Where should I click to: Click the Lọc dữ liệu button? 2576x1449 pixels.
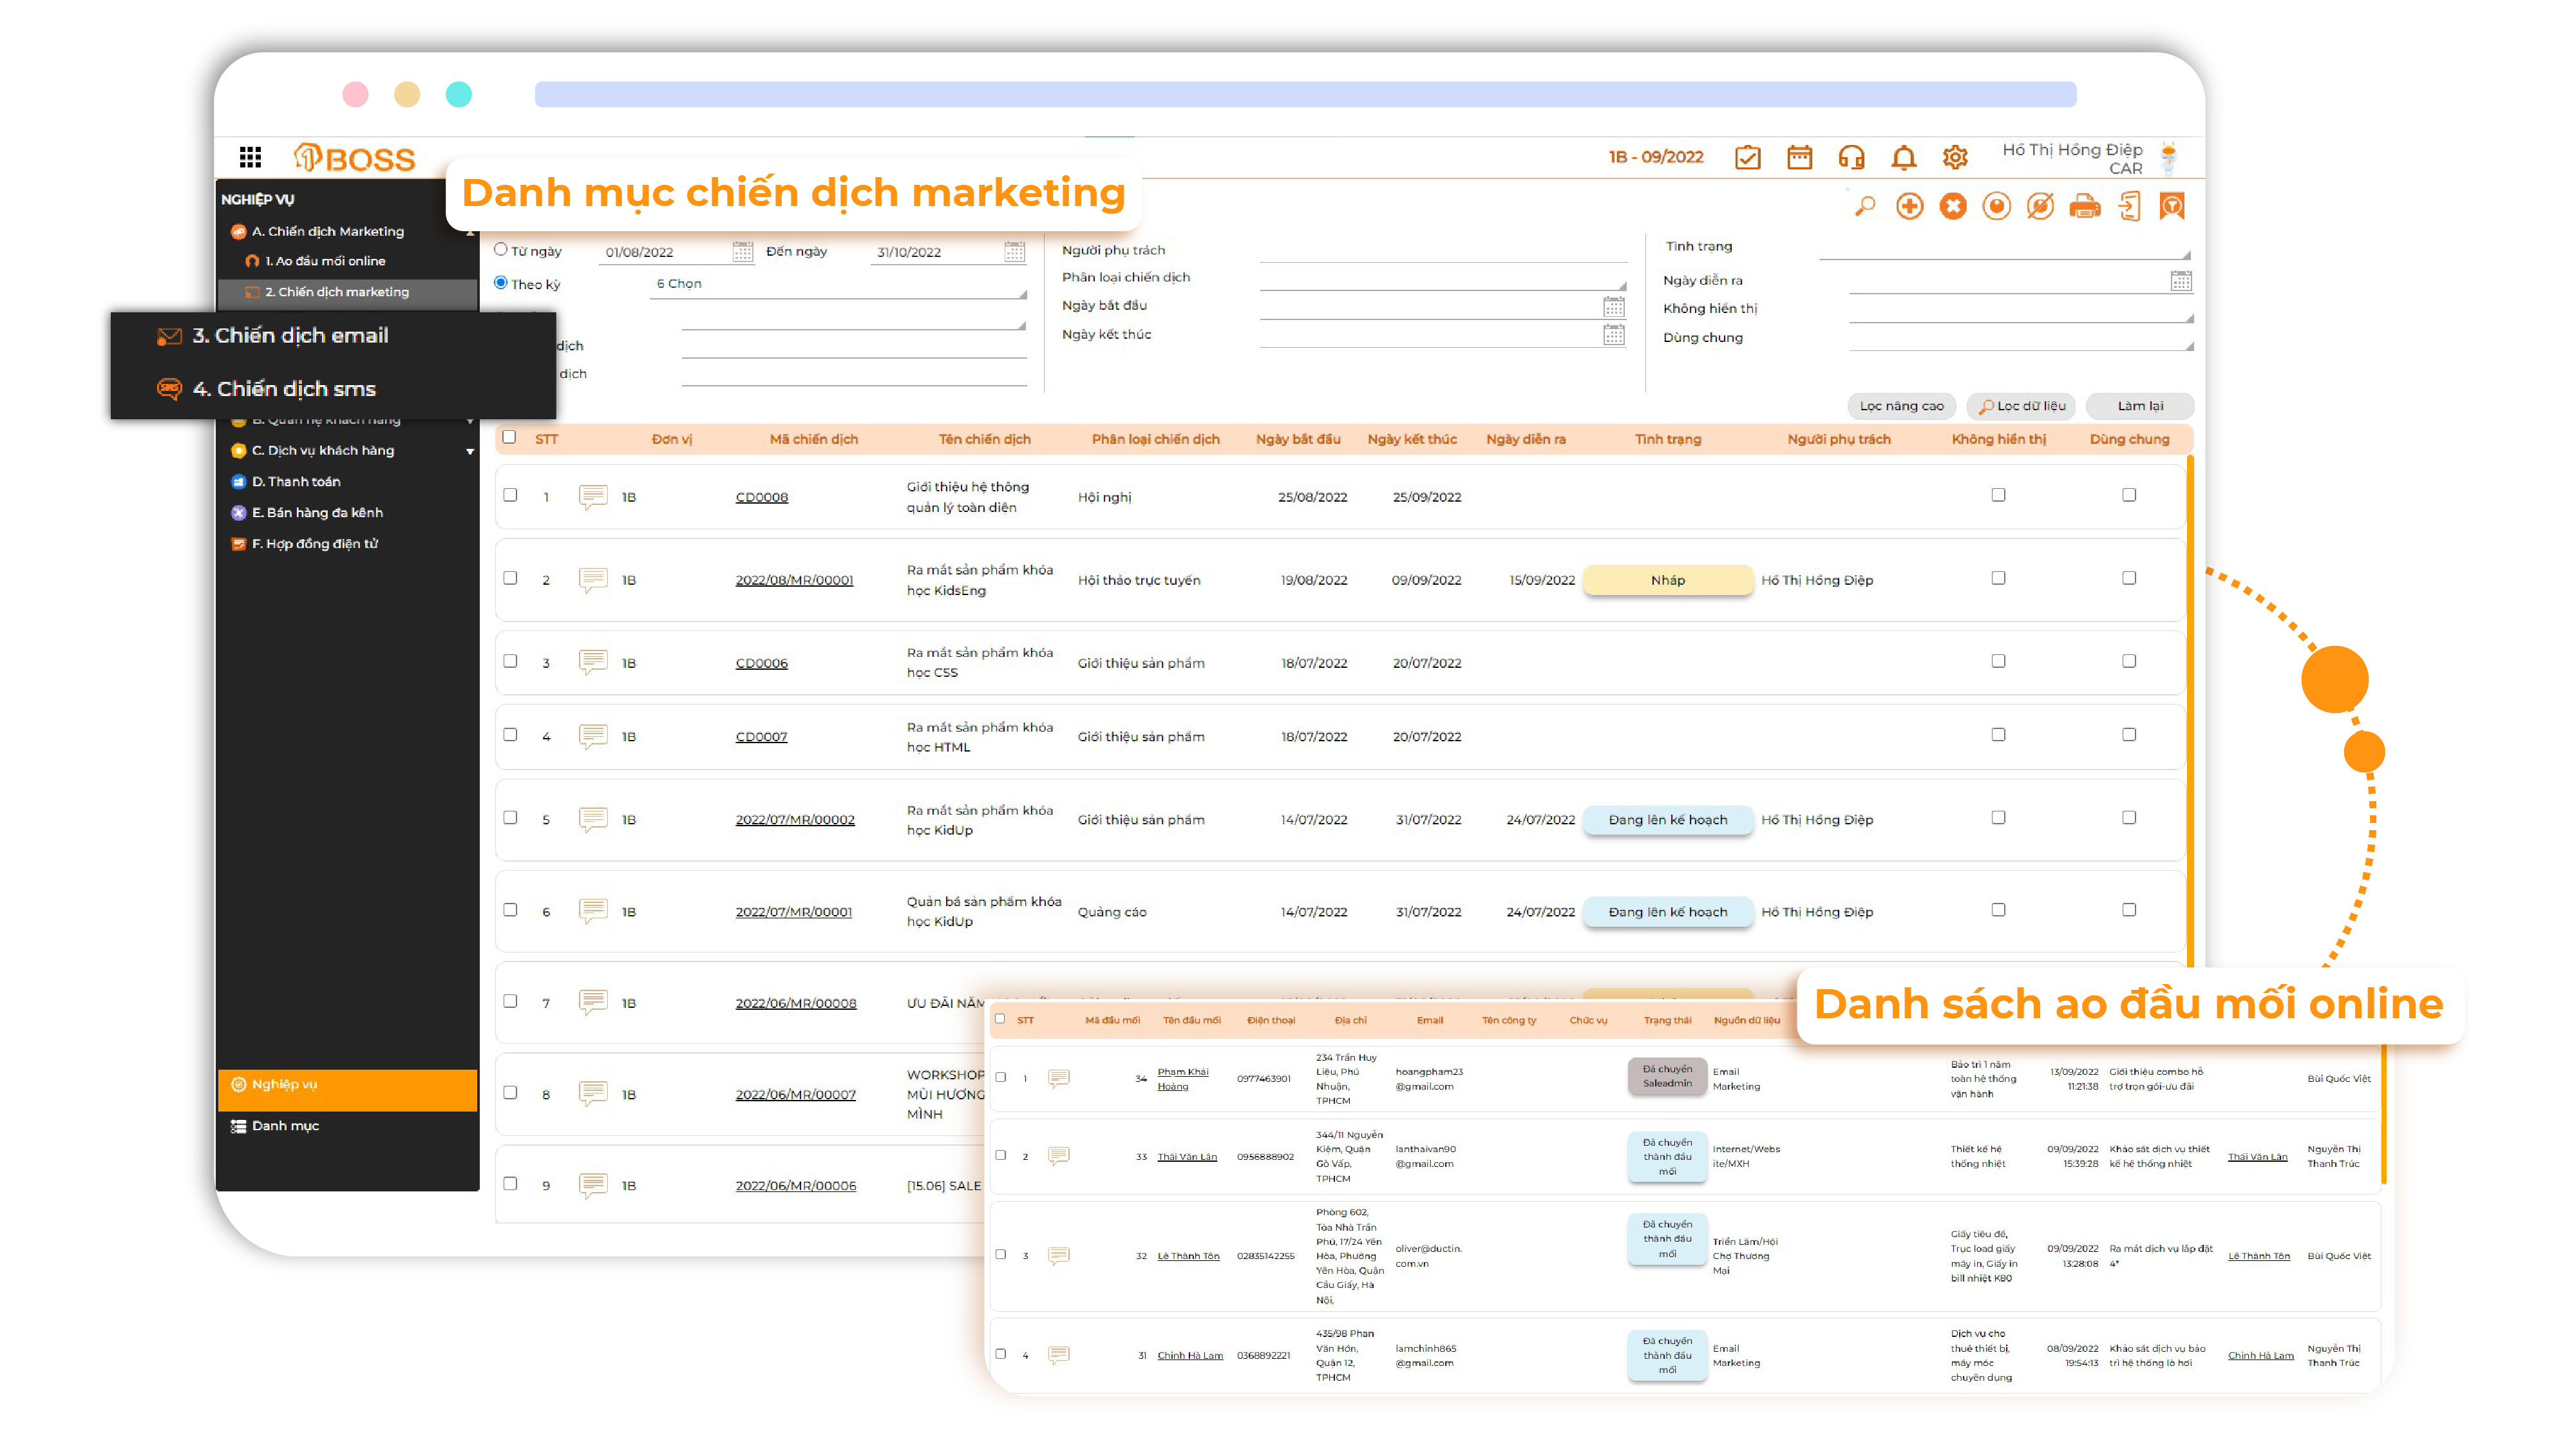pyautogui.click(x=2021, y=406)
